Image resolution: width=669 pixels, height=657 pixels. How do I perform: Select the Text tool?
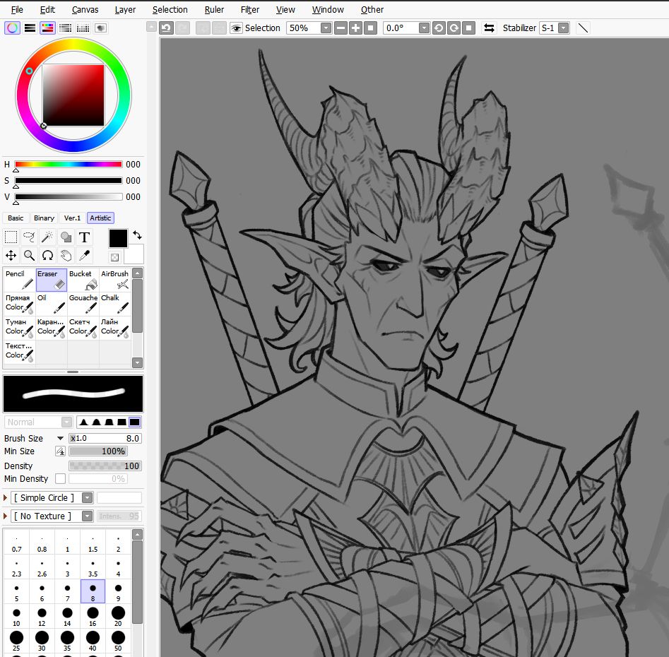pyautogui.click(x=85, y=237)
